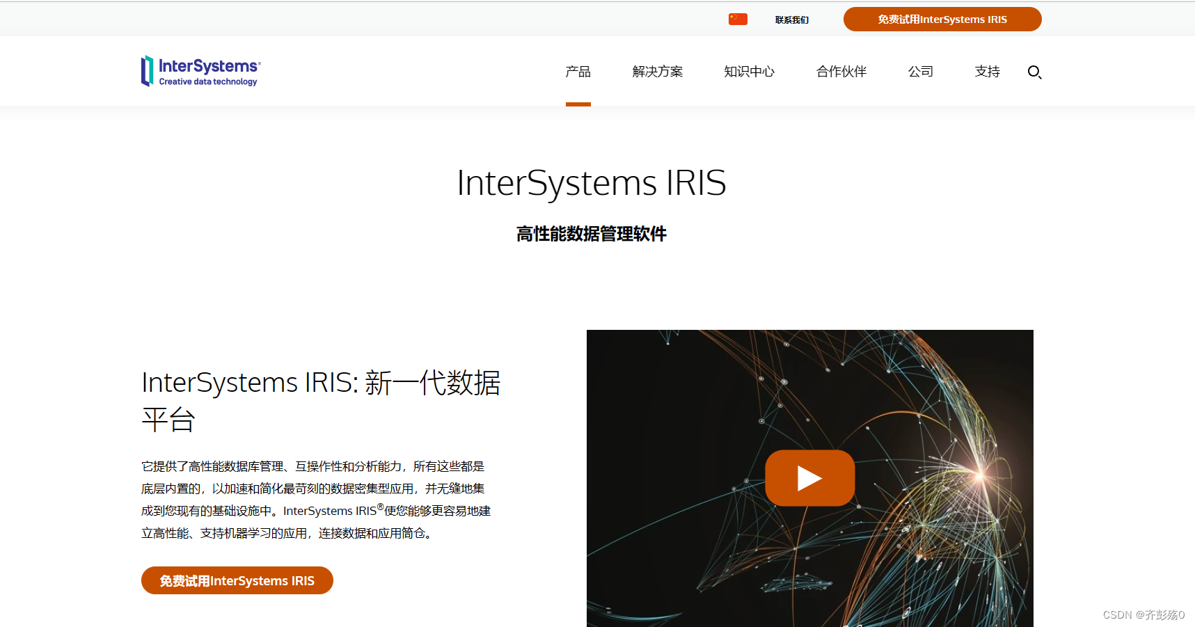Click the top 免费试用InterSystems IRIS button
Viewport: 1195px width, 627px height.
pyautogui.click(x=942, y=19)
